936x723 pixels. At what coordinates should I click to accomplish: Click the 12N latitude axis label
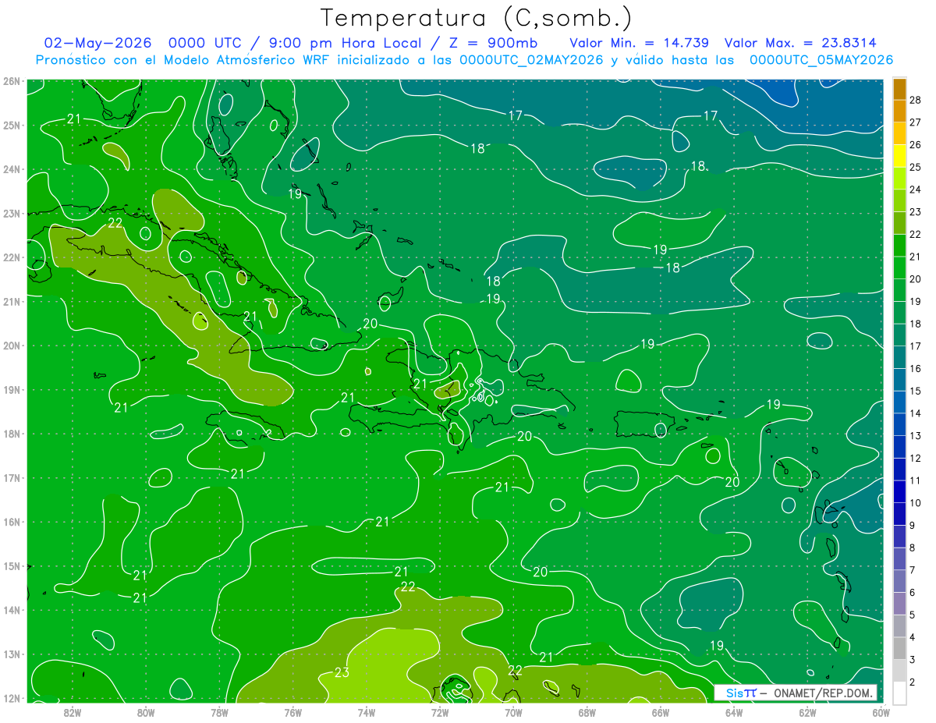click(11, 698)
